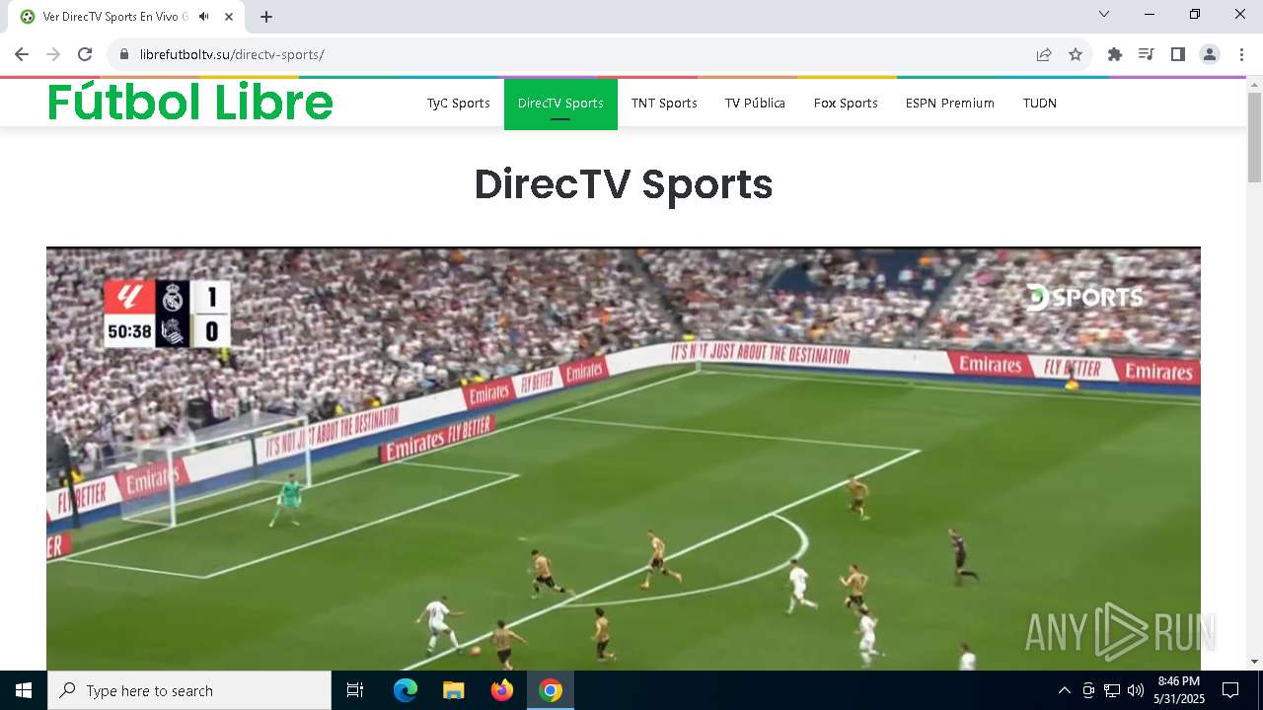This screenshot has width=1263, height=710.
Task: Open TUDN channel
Action: [1040, 104]
